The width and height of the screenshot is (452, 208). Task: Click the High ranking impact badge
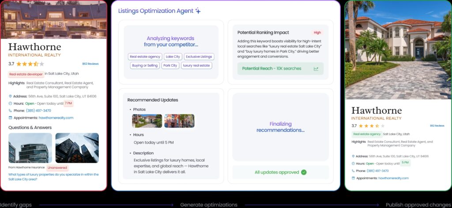pyautogui.click(x=317, y=33)
